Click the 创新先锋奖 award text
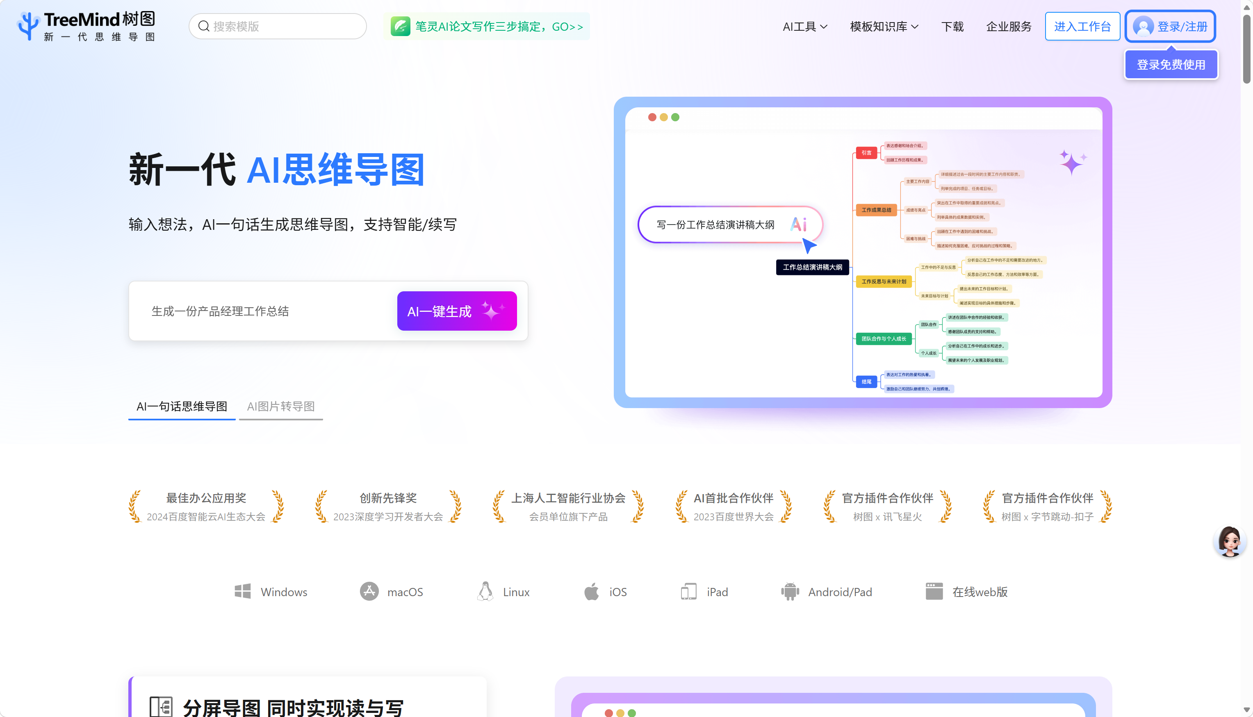The height and width of the screenshot is (717, 1253). [x=388, y=498]
